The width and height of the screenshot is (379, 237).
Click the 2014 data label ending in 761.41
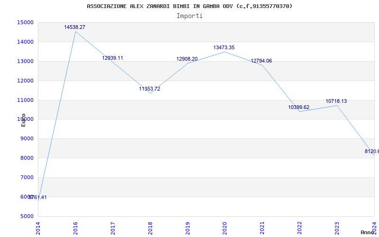pyautogui.click(x=38, y=197)
